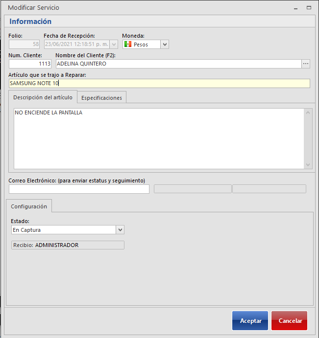Minimize the Modificar Servicio window
Image resolution: width=319 pixels, height=338 pixels.
point(295,8)
